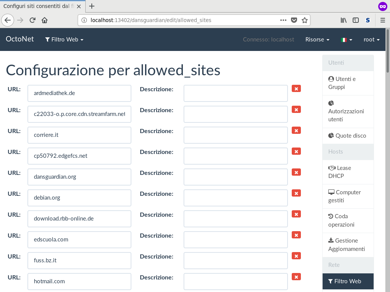Edit the hotmail.com URL field
The width and height of the screenshot is (390, 292).
click(x=79, y=282)
